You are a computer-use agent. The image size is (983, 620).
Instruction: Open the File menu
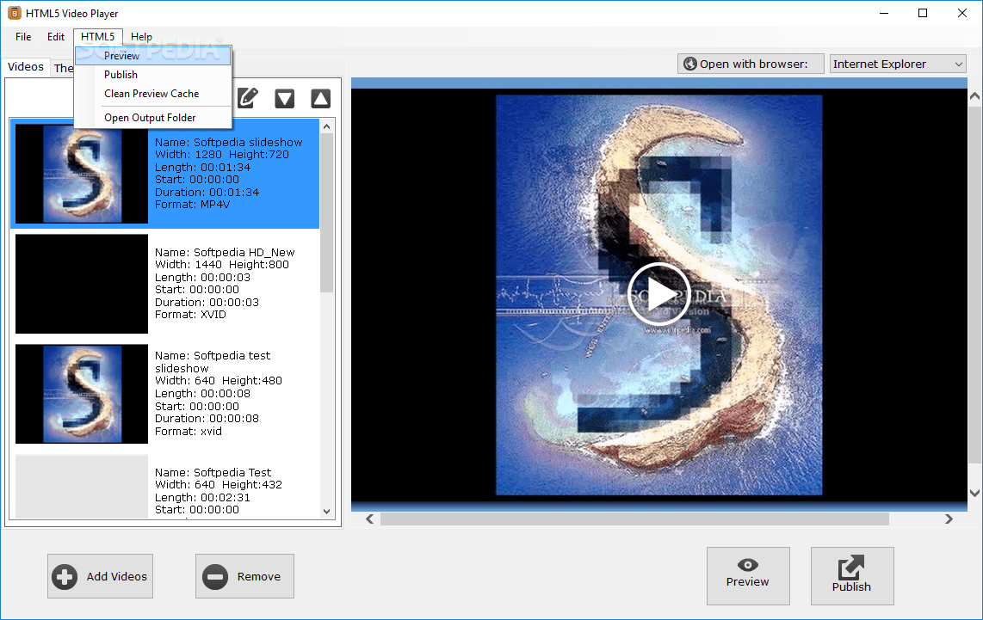[23, 37]
